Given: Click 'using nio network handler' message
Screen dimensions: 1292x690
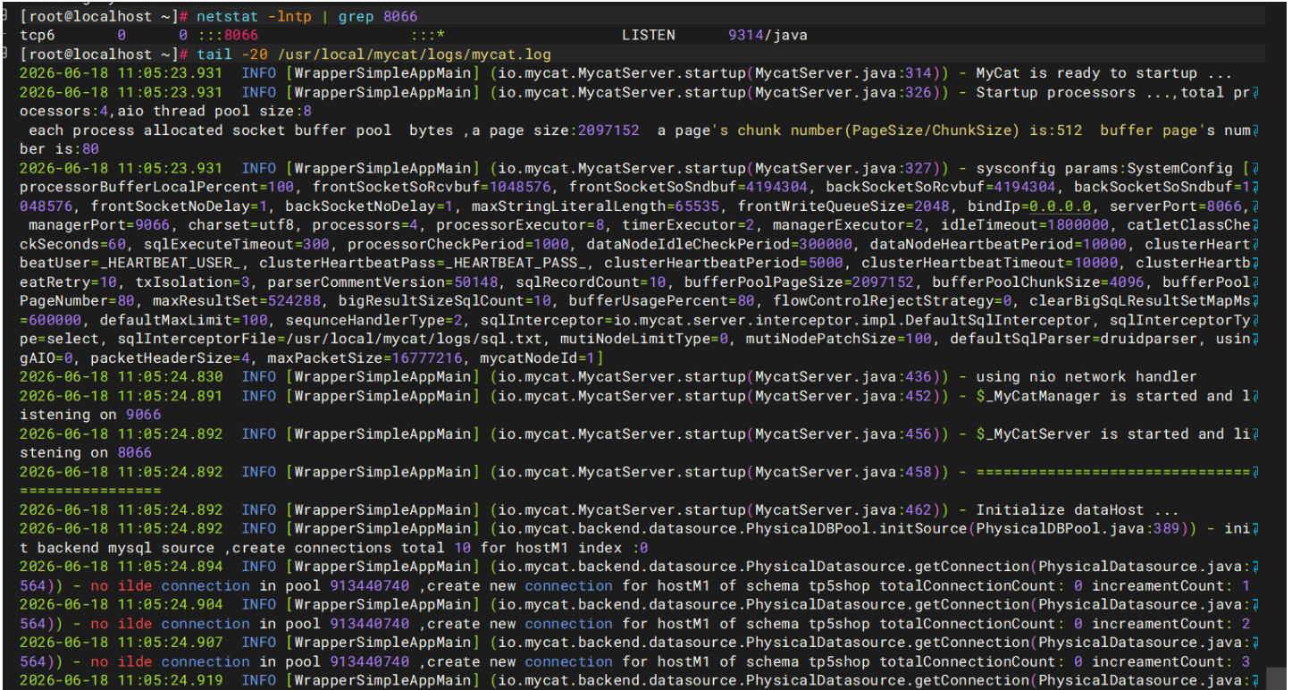Looking at the screenshot, I should click(1086, 377).
